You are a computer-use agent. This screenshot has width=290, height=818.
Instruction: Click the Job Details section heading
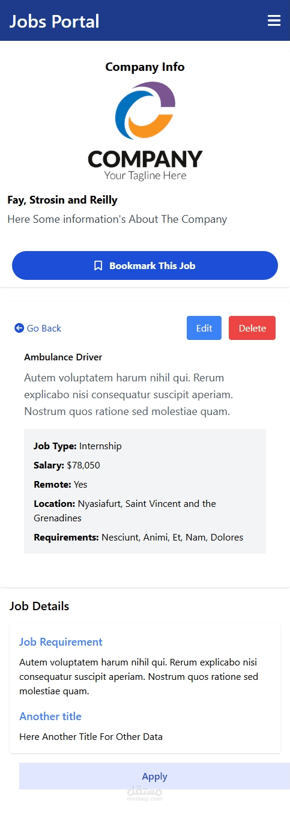click(x=40, y=606)
